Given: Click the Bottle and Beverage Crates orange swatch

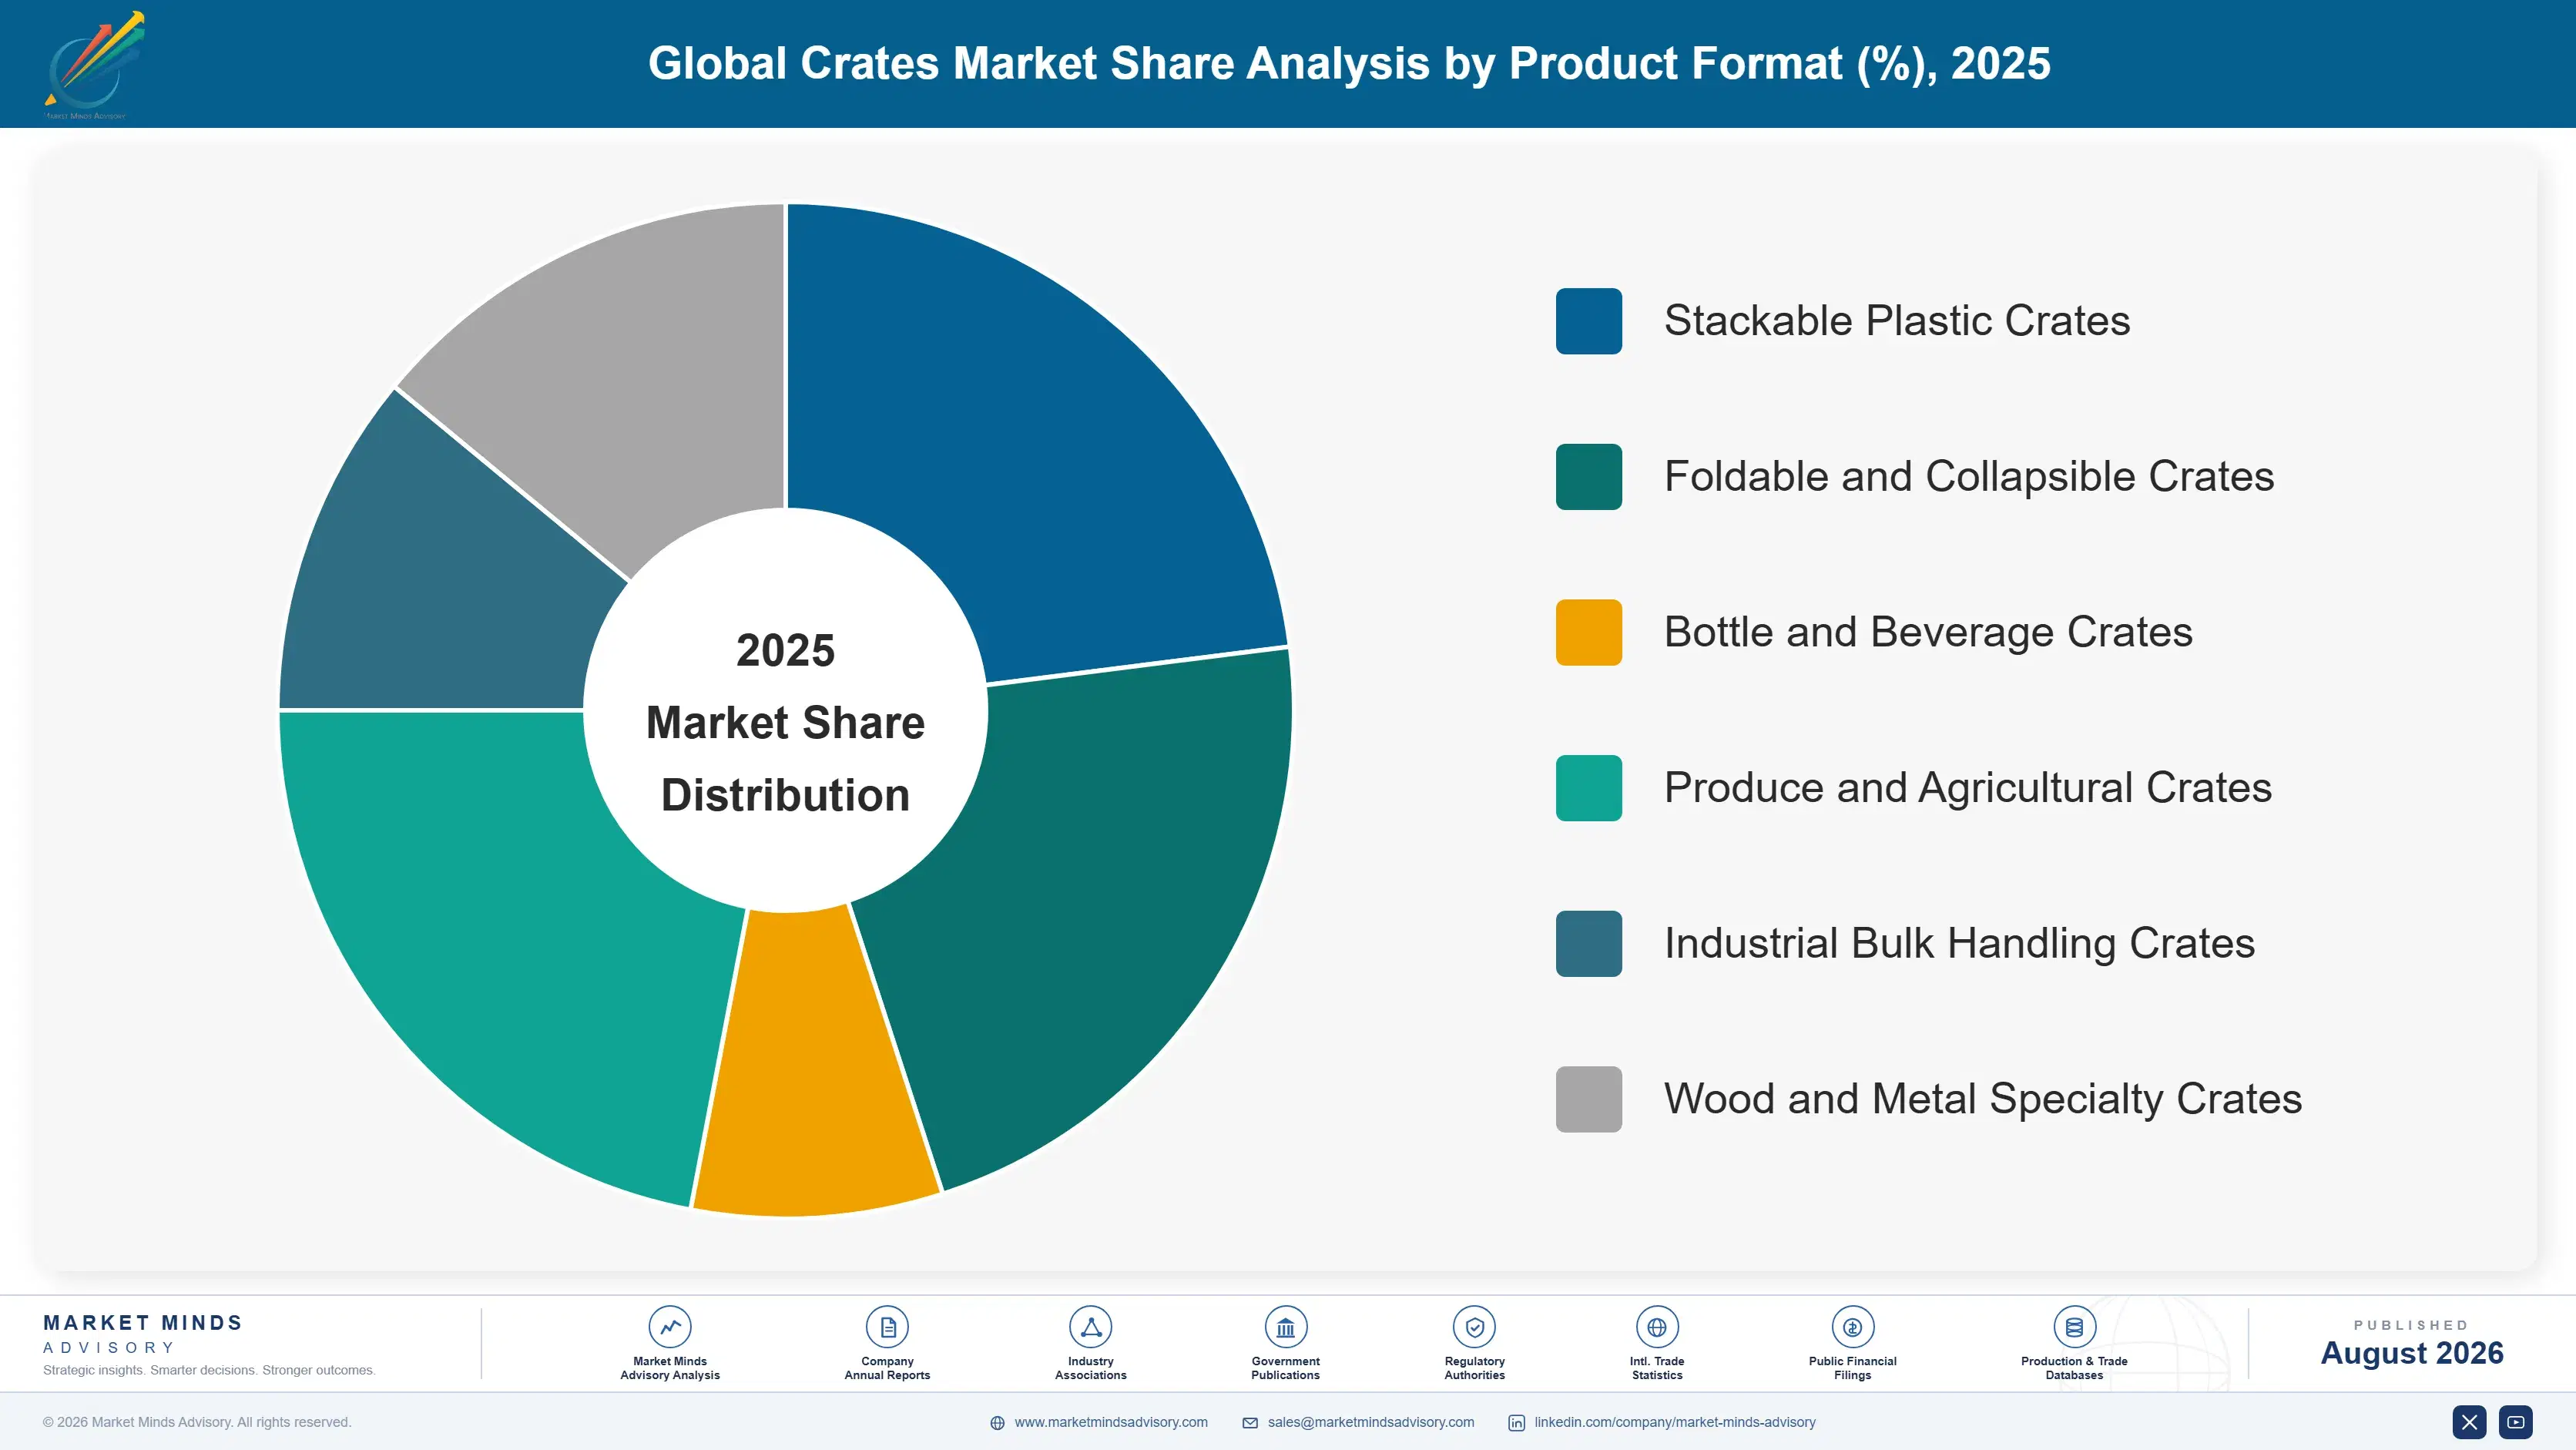Looking at the screenshot, I should click(x=1588, y=632).
